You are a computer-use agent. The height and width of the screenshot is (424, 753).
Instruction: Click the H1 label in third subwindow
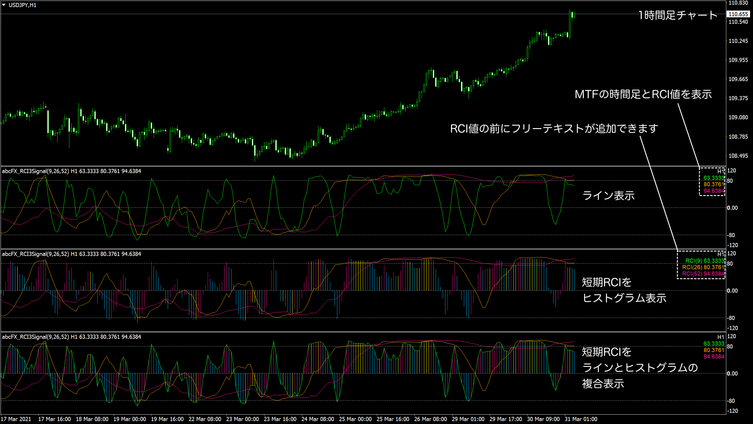click(x=720, y=337)
